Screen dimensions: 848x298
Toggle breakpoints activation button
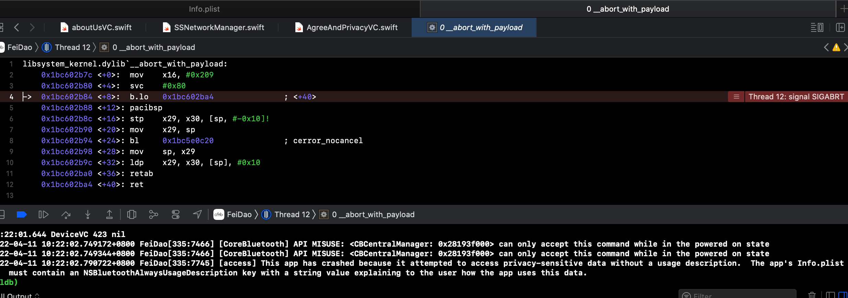(x=22, y=214)
